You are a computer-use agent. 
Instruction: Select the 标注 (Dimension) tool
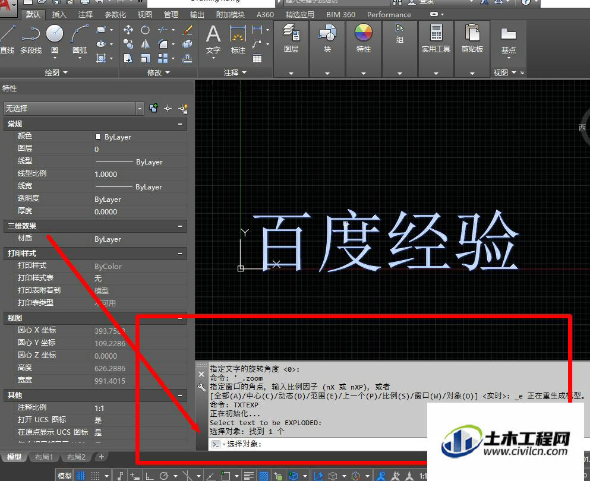click(238, 39)
